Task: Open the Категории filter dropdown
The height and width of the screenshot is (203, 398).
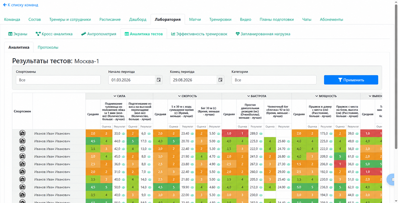Action: 274,80
